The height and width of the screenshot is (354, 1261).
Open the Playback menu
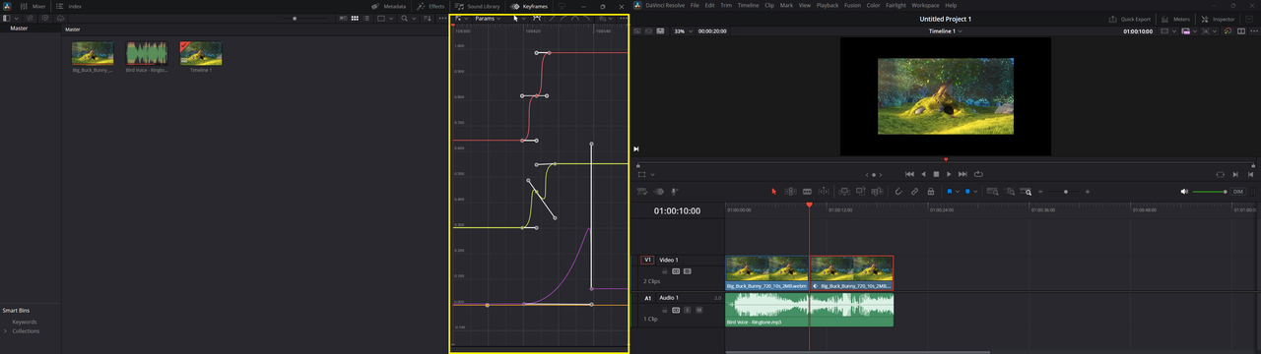coord(828,6)
